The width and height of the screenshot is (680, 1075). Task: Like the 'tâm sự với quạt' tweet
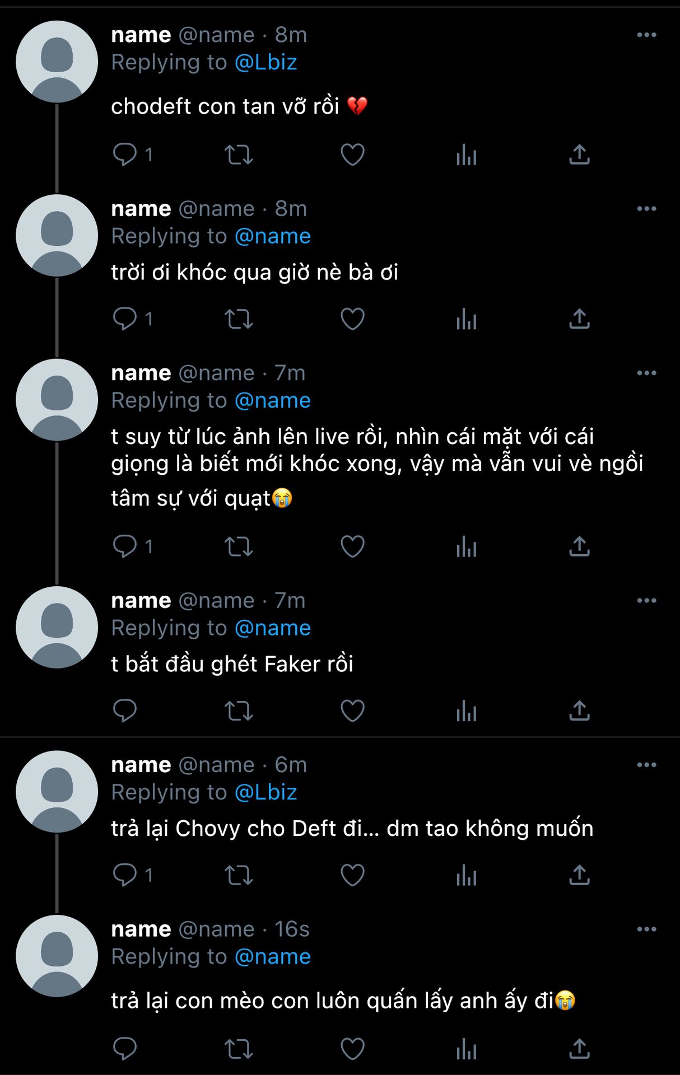pyautogui.click(x=352, y=546)
